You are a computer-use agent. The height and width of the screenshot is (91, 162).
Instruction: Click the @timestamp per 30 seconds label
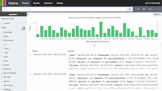coord(97,42)
